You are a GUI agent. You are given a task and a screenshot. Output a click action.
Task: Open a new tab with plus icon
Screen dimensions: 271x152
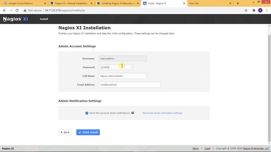pyautogui.click(x=238, y=3)
